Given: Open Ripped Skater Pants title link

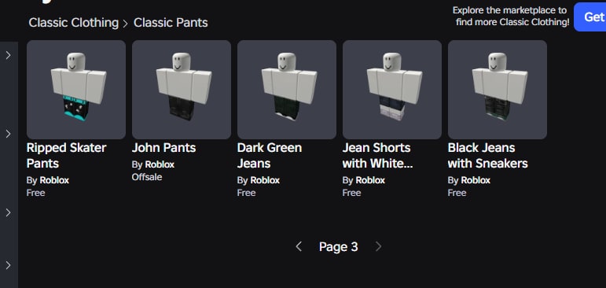Looking at the screenshot, I should tap(66, 155).
